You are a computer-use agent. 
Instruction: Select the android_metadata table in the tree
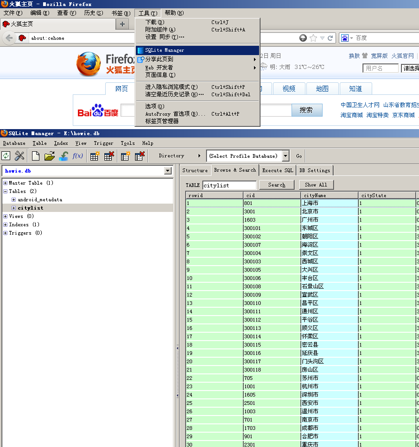40,200
